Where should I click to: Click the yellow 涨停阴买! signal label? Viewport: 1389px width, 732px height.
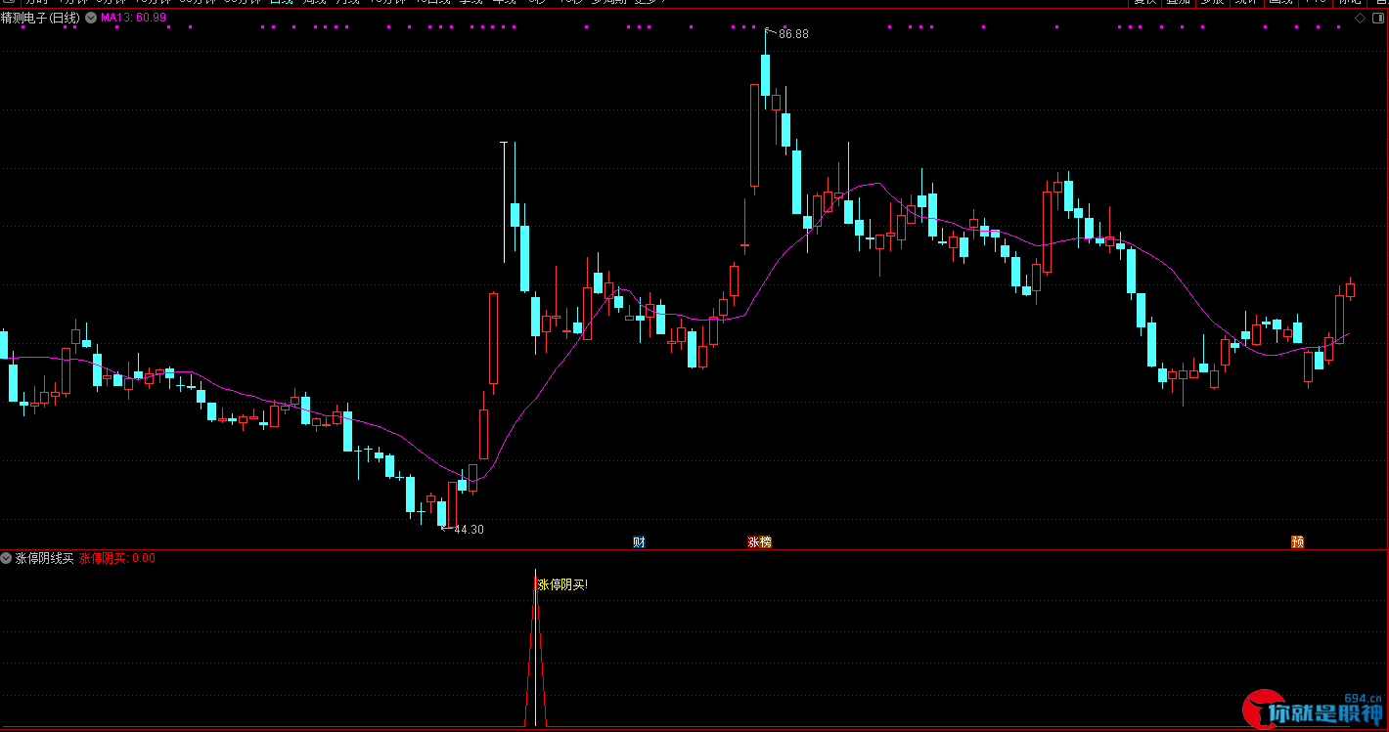(x=563, y=584)
